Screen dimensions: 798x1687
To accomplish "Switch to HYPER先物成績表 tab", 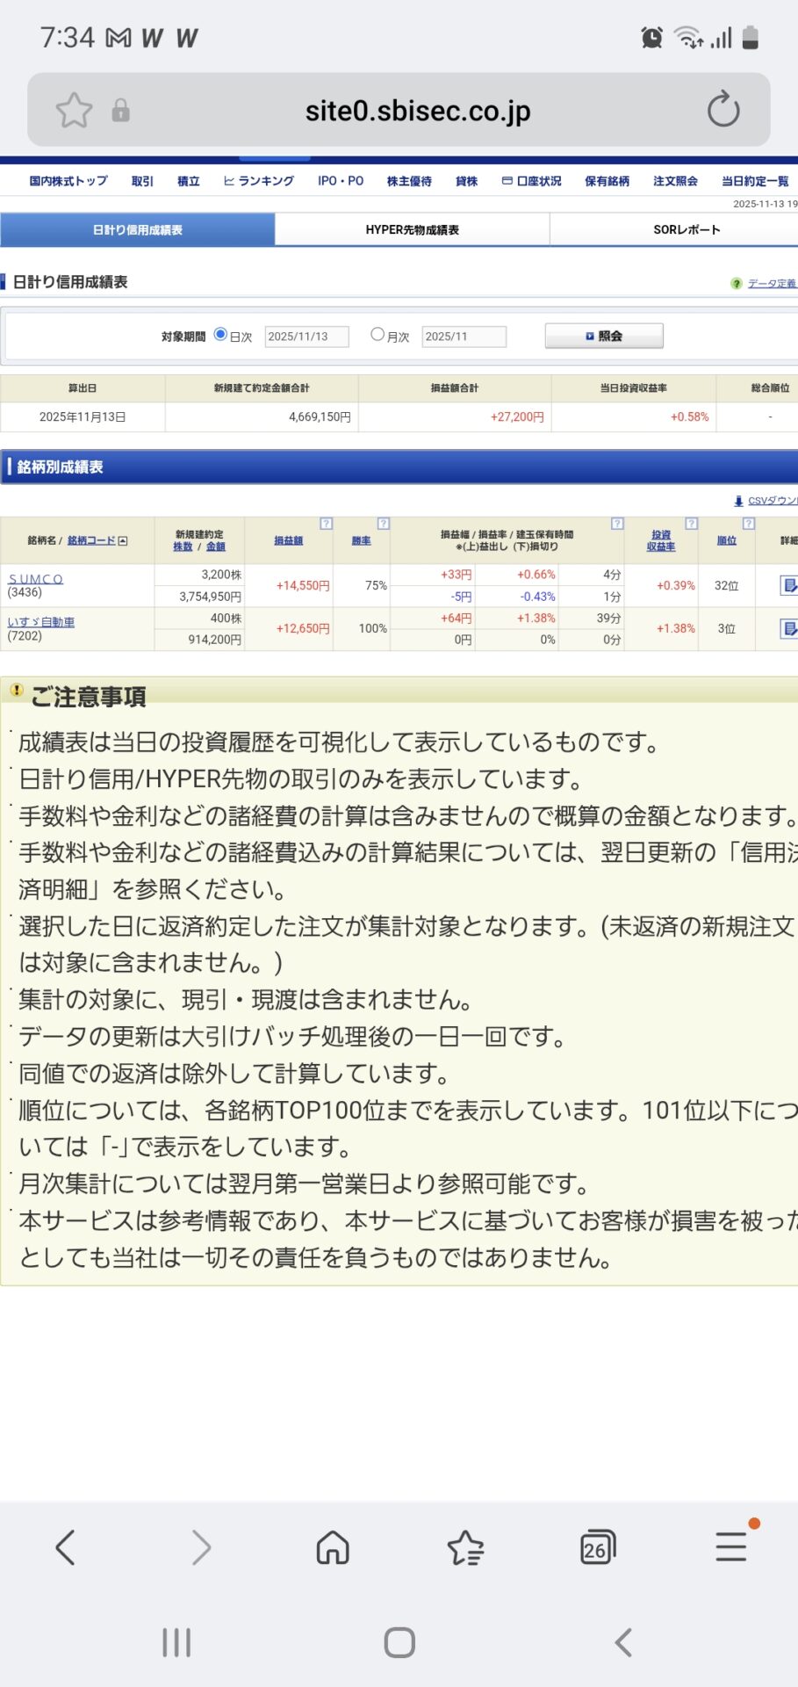I will click(x=412, y=230).
